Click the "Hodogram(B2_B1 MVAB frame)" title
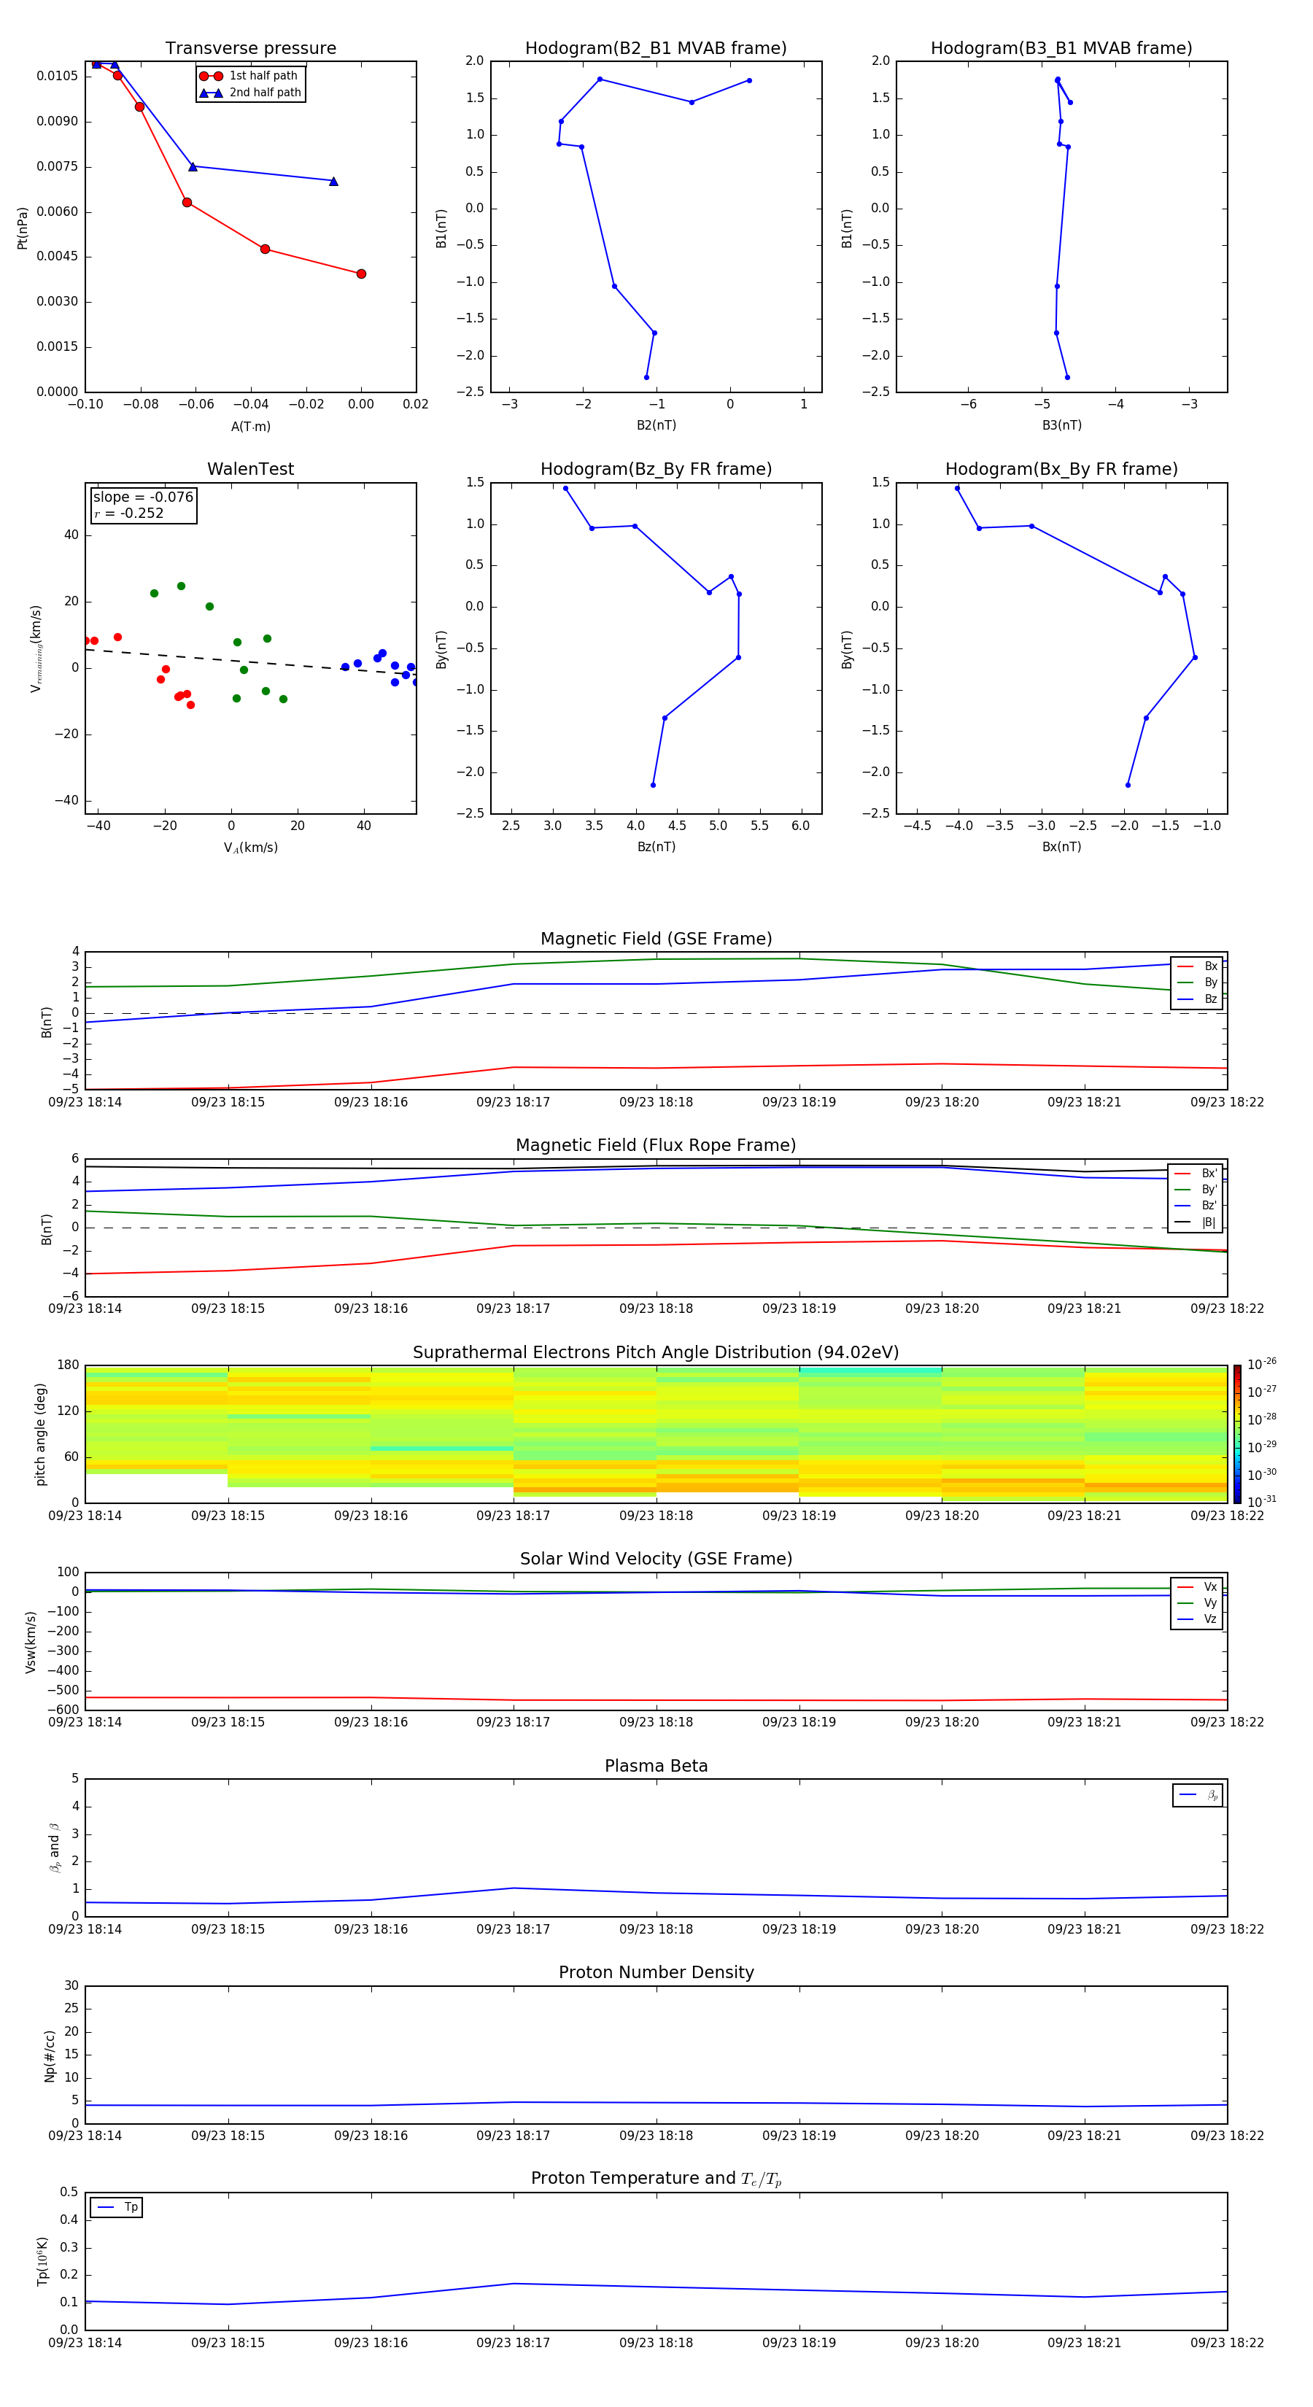Image resolution: width=1313 pixels, height=2407 pixels. coord(656,49)
